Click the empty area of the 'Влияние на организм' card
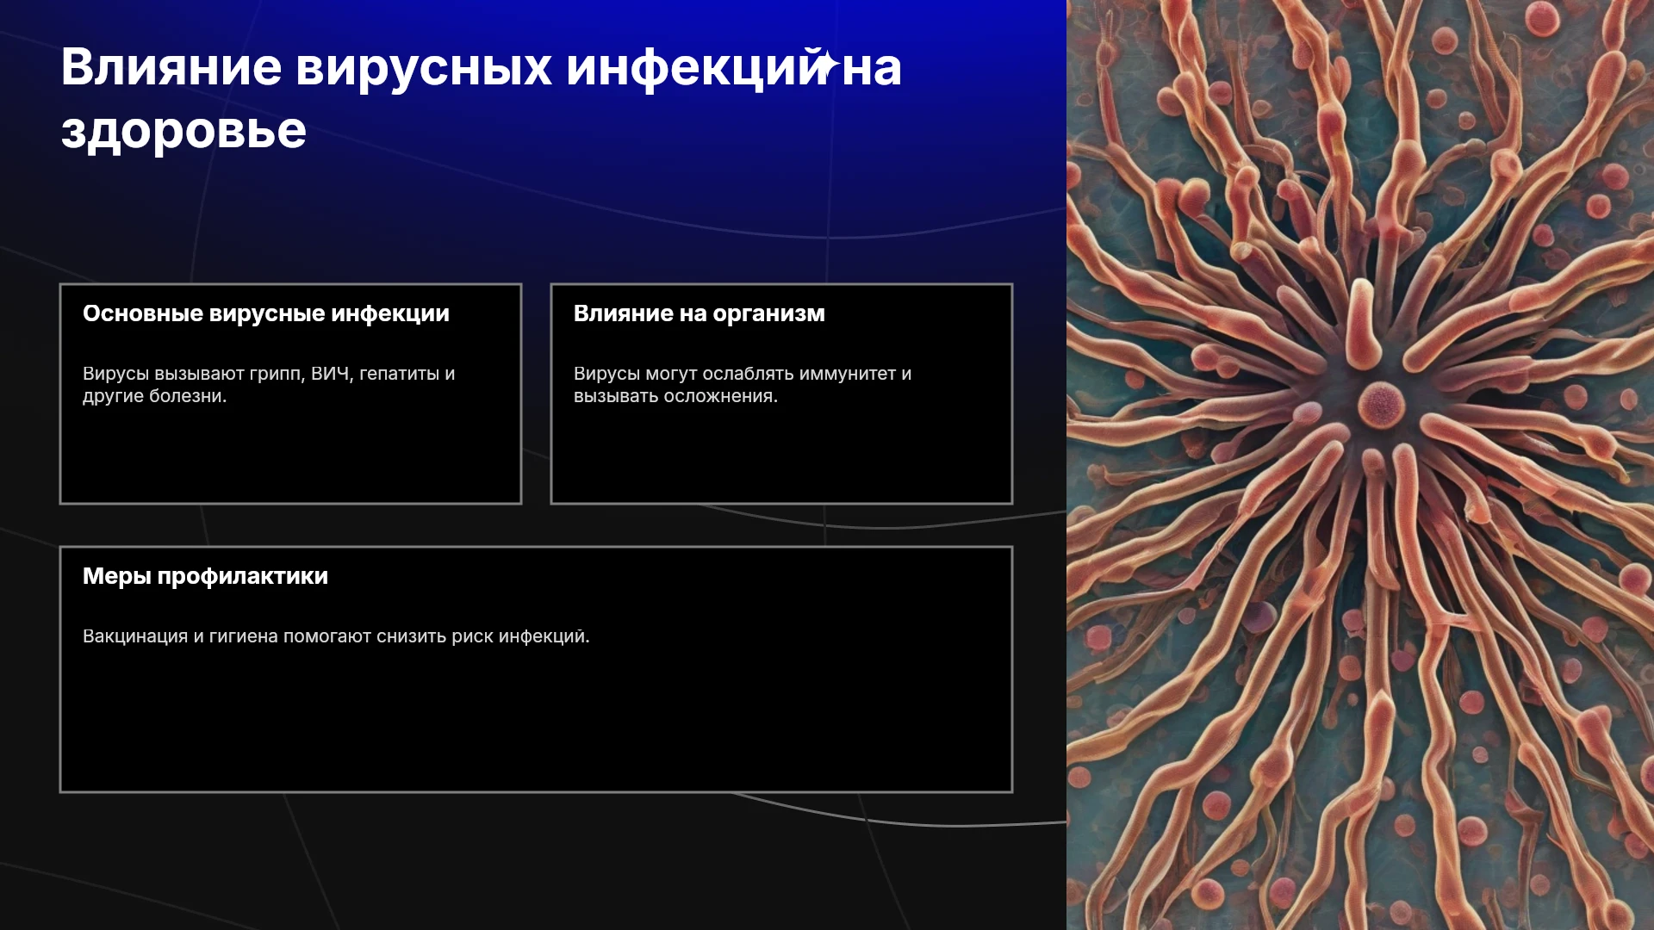Viewport: 1654px width, 930px height. 781,455
